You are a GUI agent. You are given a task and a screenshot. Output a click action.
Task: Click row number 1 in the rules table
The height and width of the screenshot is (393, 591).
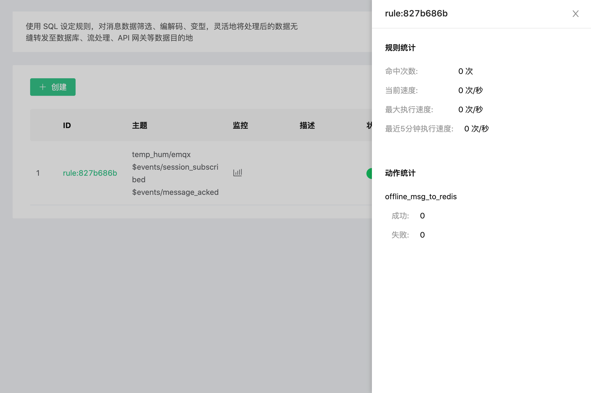pyautogui.click(x=38, y=173)
